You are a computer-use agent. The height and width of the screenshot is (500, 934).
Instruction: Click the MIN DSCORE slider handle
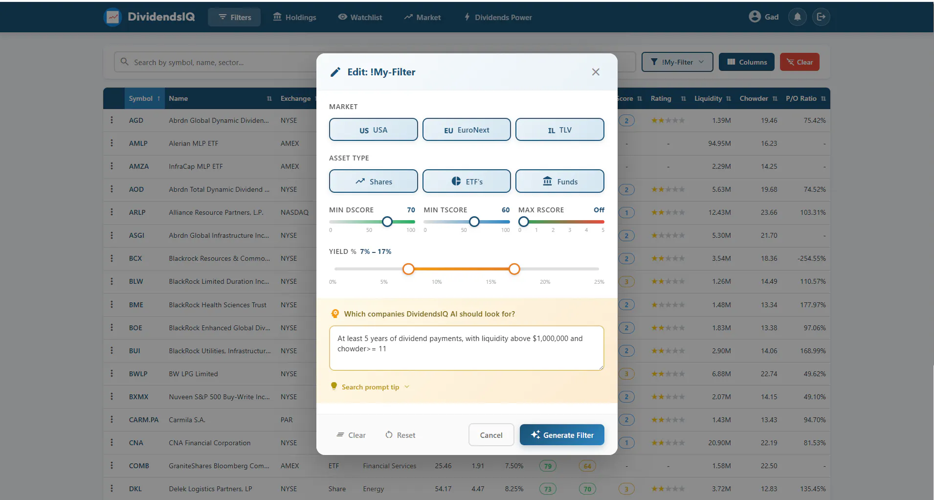tap(387, 222)
